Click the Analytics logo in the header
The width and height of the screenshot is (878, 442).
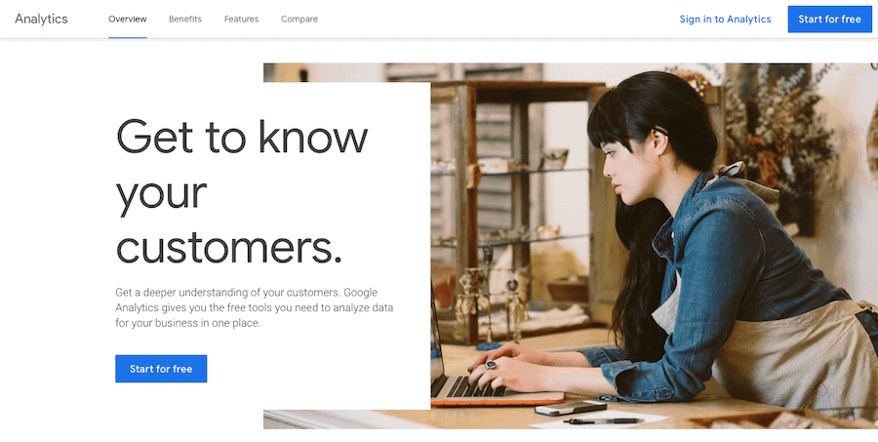coord(41,20)
